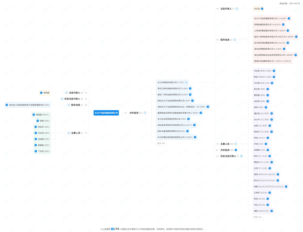The height and width of the screenshot is (232, 303).
Task: Select root node 长江产业投资集团有限公司 blue box
Action: click(106, 113)
